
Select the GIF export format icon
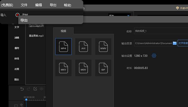103,68
